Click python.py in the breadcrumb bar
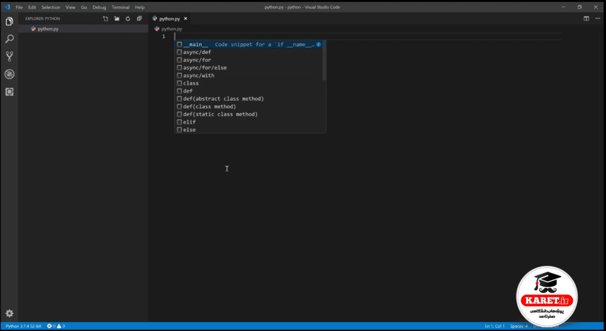This screenshot has width=606, height=331. 172,29
